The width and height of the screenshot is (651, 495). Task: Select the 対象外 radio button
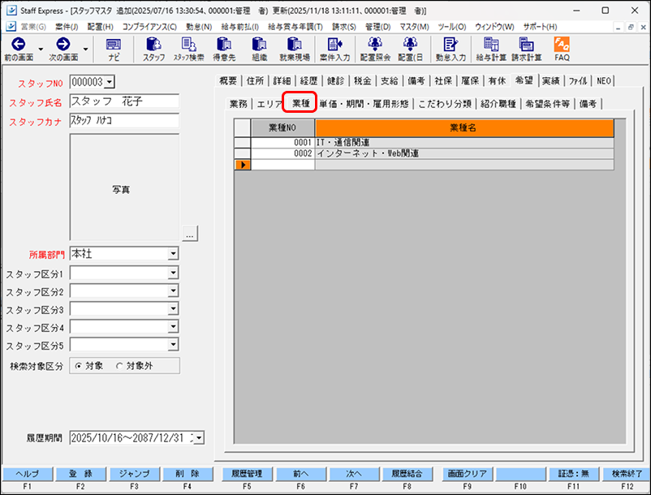click(x=120, y=366)
